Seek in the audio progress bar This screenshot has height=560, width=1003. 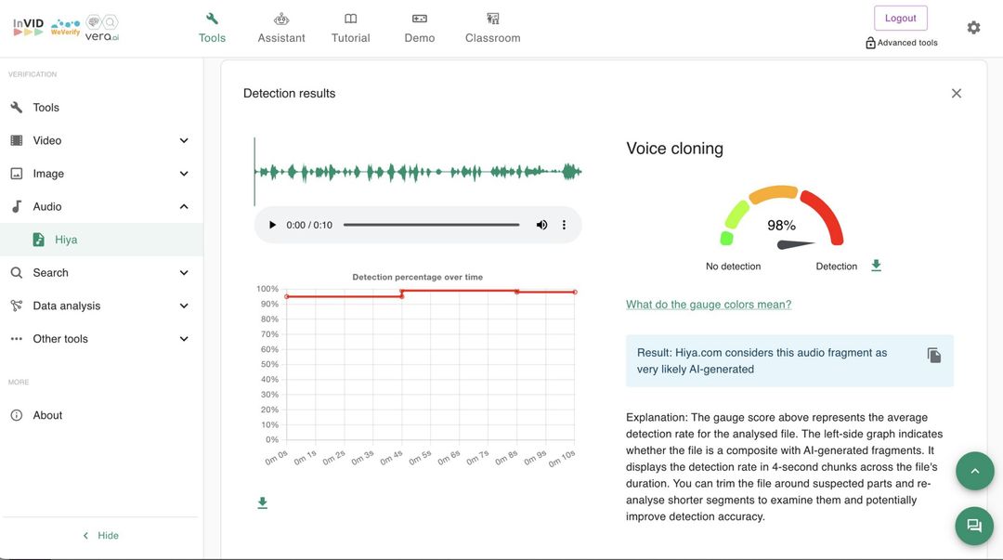click(x=431, y=225)
